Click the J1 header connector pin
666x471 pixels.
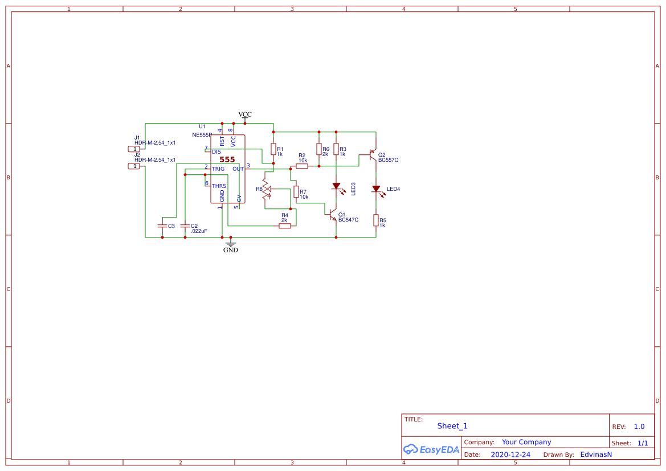click(x=134, y=149)
